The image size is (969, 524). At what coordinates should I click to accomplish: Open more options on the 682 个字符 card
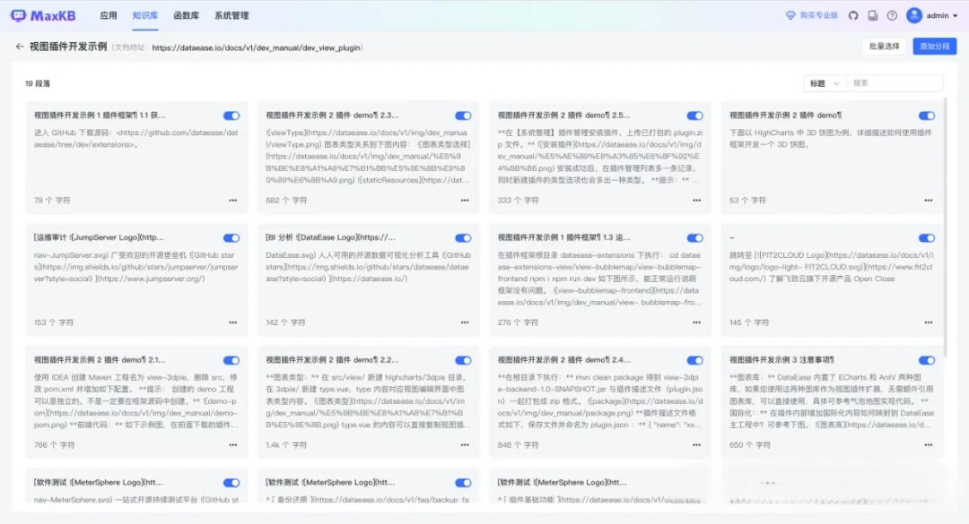point(464,200)
